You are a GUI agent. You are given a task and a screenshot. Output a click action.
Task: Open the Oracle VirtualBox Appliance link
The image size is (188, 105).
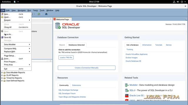[136, 54]
